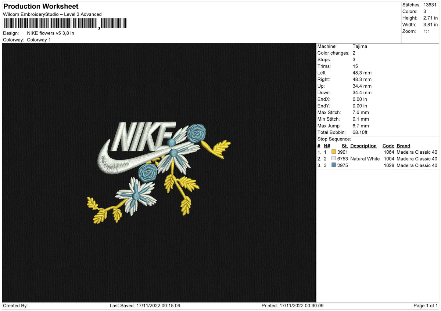Click the Height value 2.71 in
Image resolution: width=441 pixels, height=311 pixels.
(431, 18)
